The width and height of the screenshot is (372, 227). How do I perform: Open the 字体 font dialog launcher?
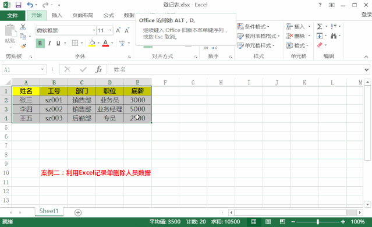pos(129,56)
